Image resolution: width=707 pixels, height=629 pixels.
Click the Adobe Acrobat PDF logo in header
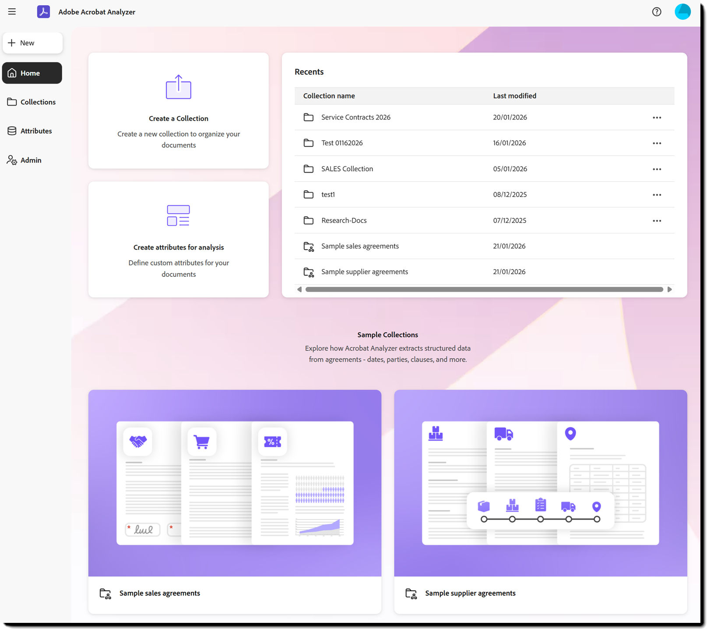44,12
